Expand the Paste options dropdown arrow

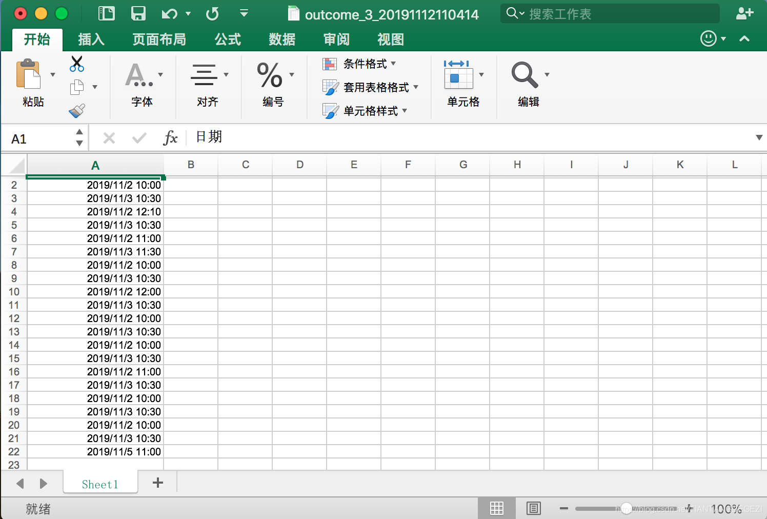click(53, 75)
